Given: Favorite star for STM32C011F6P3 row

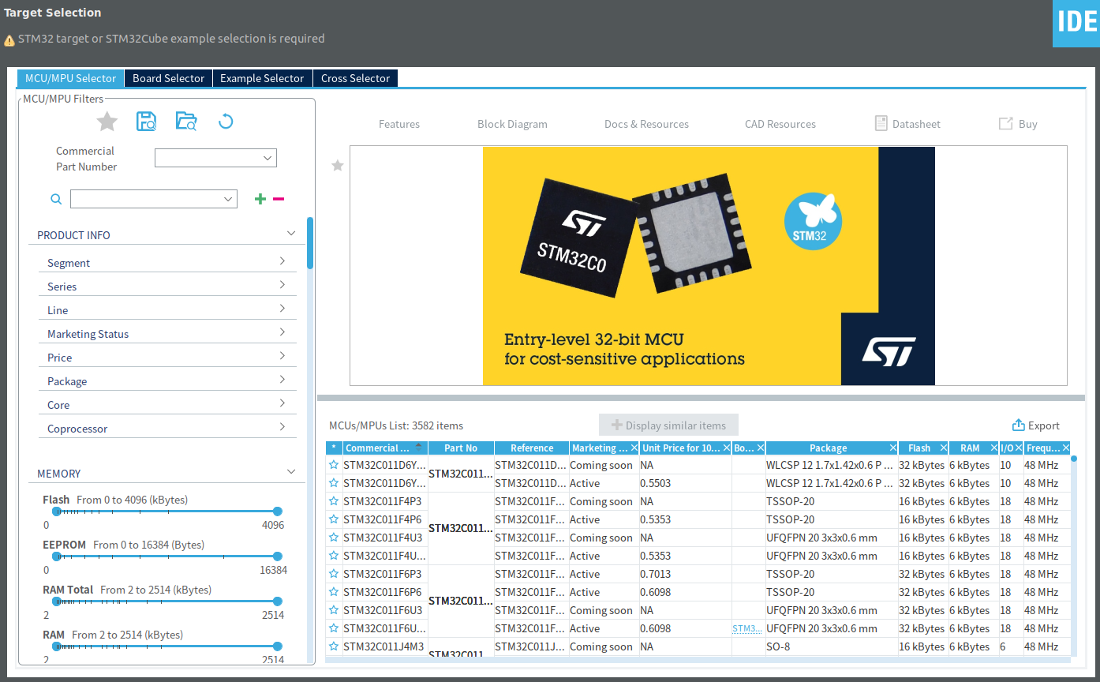Looking at the screenshot, I should pos(334,574).
